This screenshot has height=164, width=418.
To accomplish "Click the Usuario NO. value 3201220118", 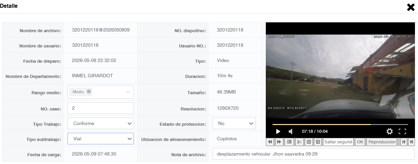I will pyautogui.click(x=230, y=45).
